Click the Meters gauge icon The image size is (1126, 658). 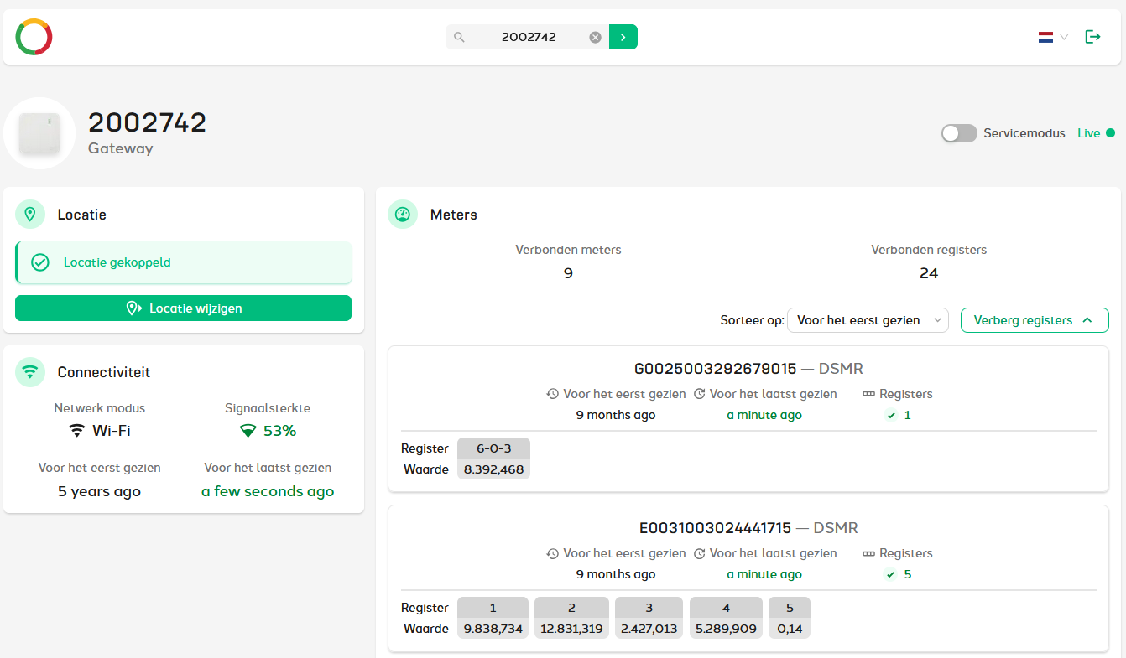[x=403, y=215]
